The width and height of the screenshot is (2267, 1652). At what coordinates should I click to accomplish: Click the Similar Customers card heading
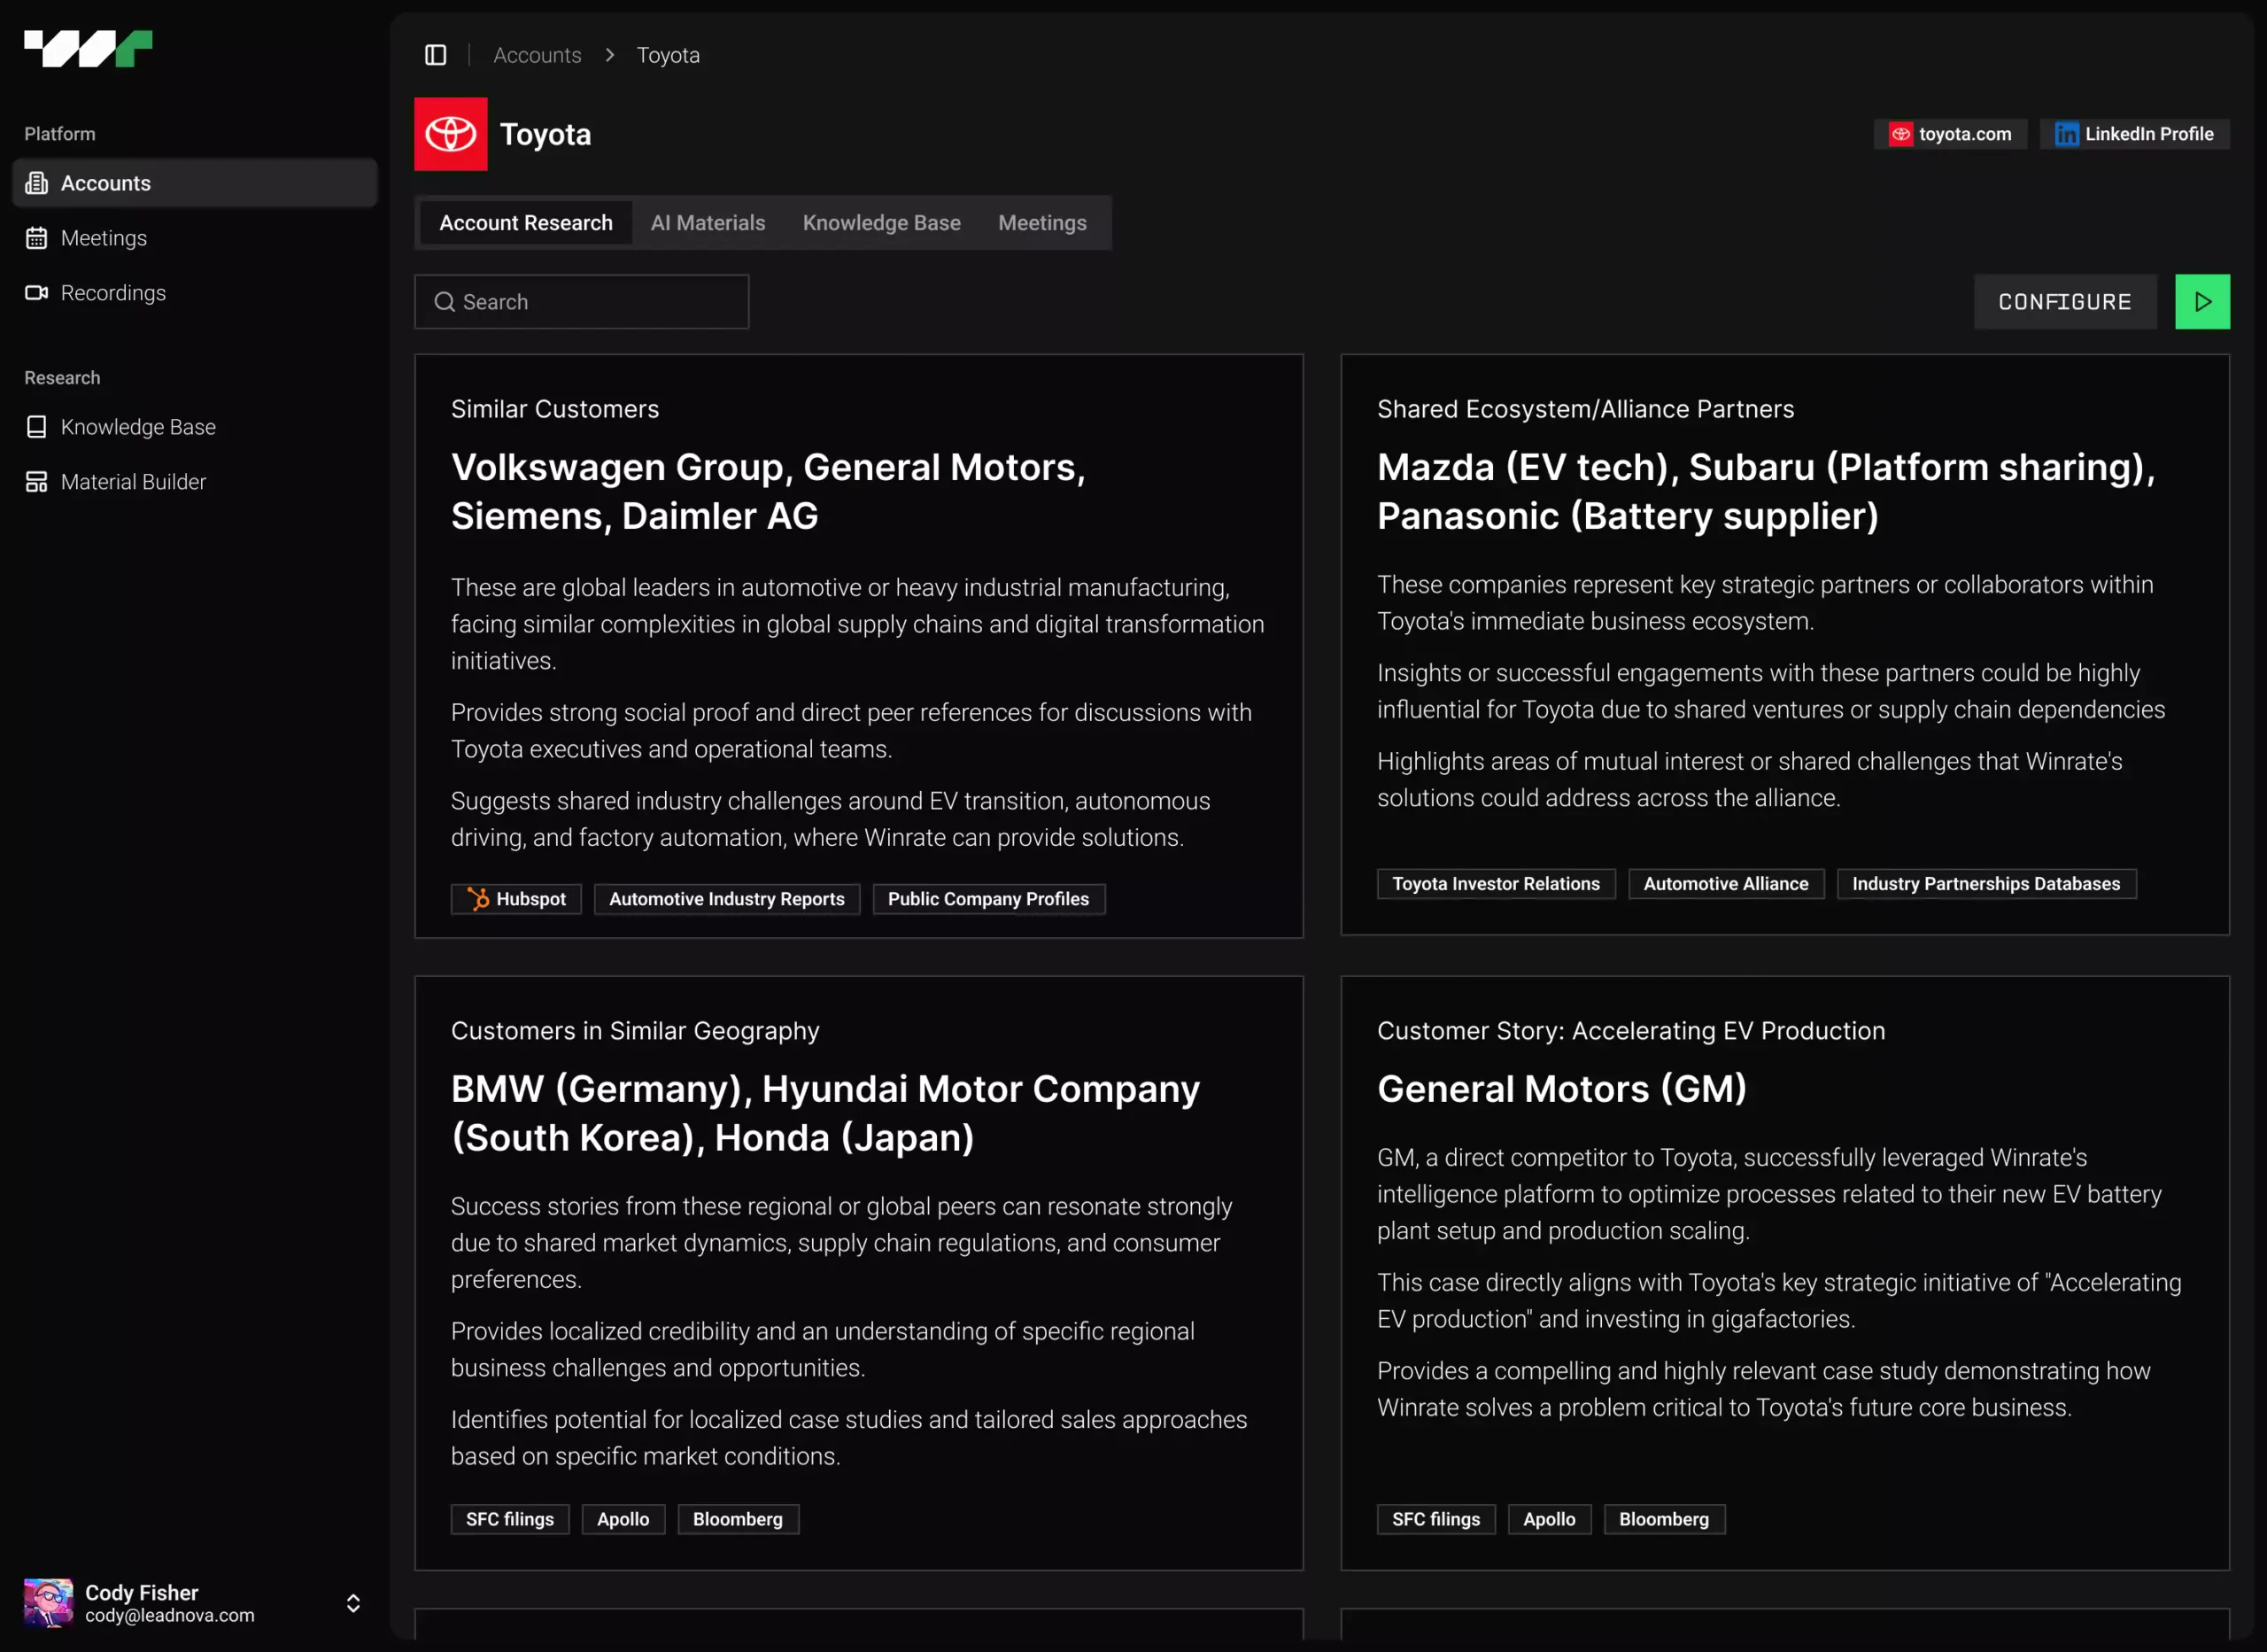(554, 409)
